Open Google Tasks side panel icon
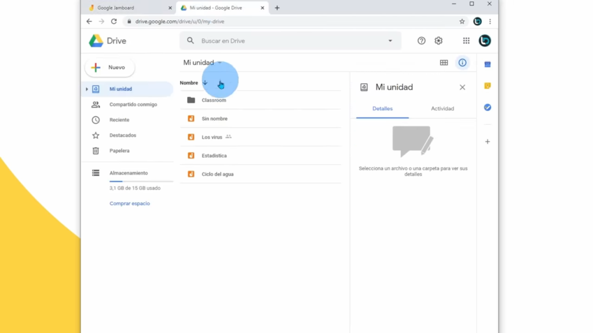 [488, 108]
